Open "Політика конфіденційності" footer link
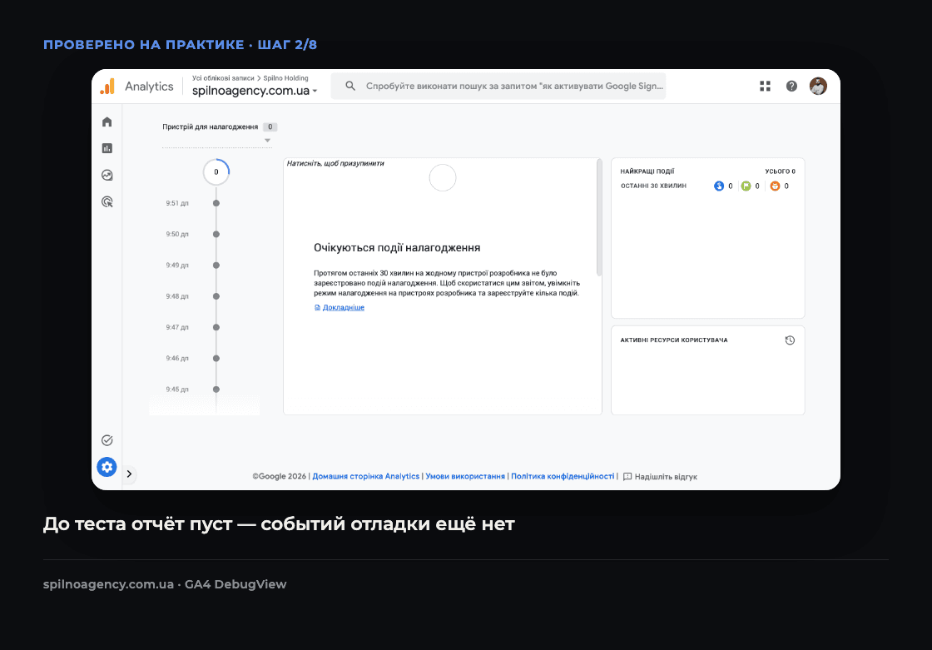The width and height of the screenshot is (932, 650). (x=563, y=476)
